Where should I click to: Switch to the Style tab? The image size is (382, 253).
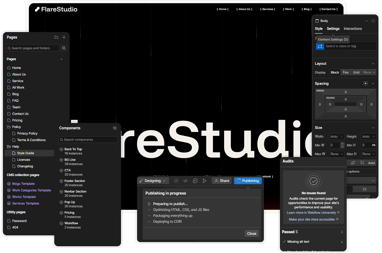pyautogui.click(x=318, y=29)
